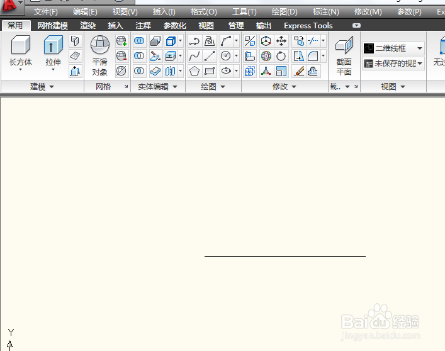
Task: Click the Polysolid tool icon
Action: pyautogui.click(x=75, y=41)
